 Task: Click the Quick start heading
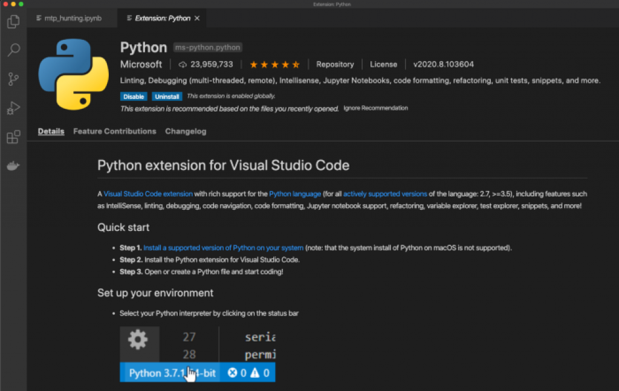tap(123, 228)
